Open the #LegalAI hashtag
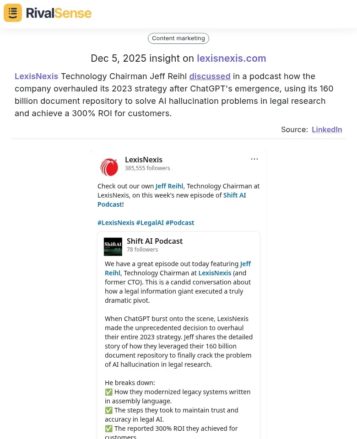Viewport: 357px width, 439px height. pyautogui.click(x=150, y=223)
